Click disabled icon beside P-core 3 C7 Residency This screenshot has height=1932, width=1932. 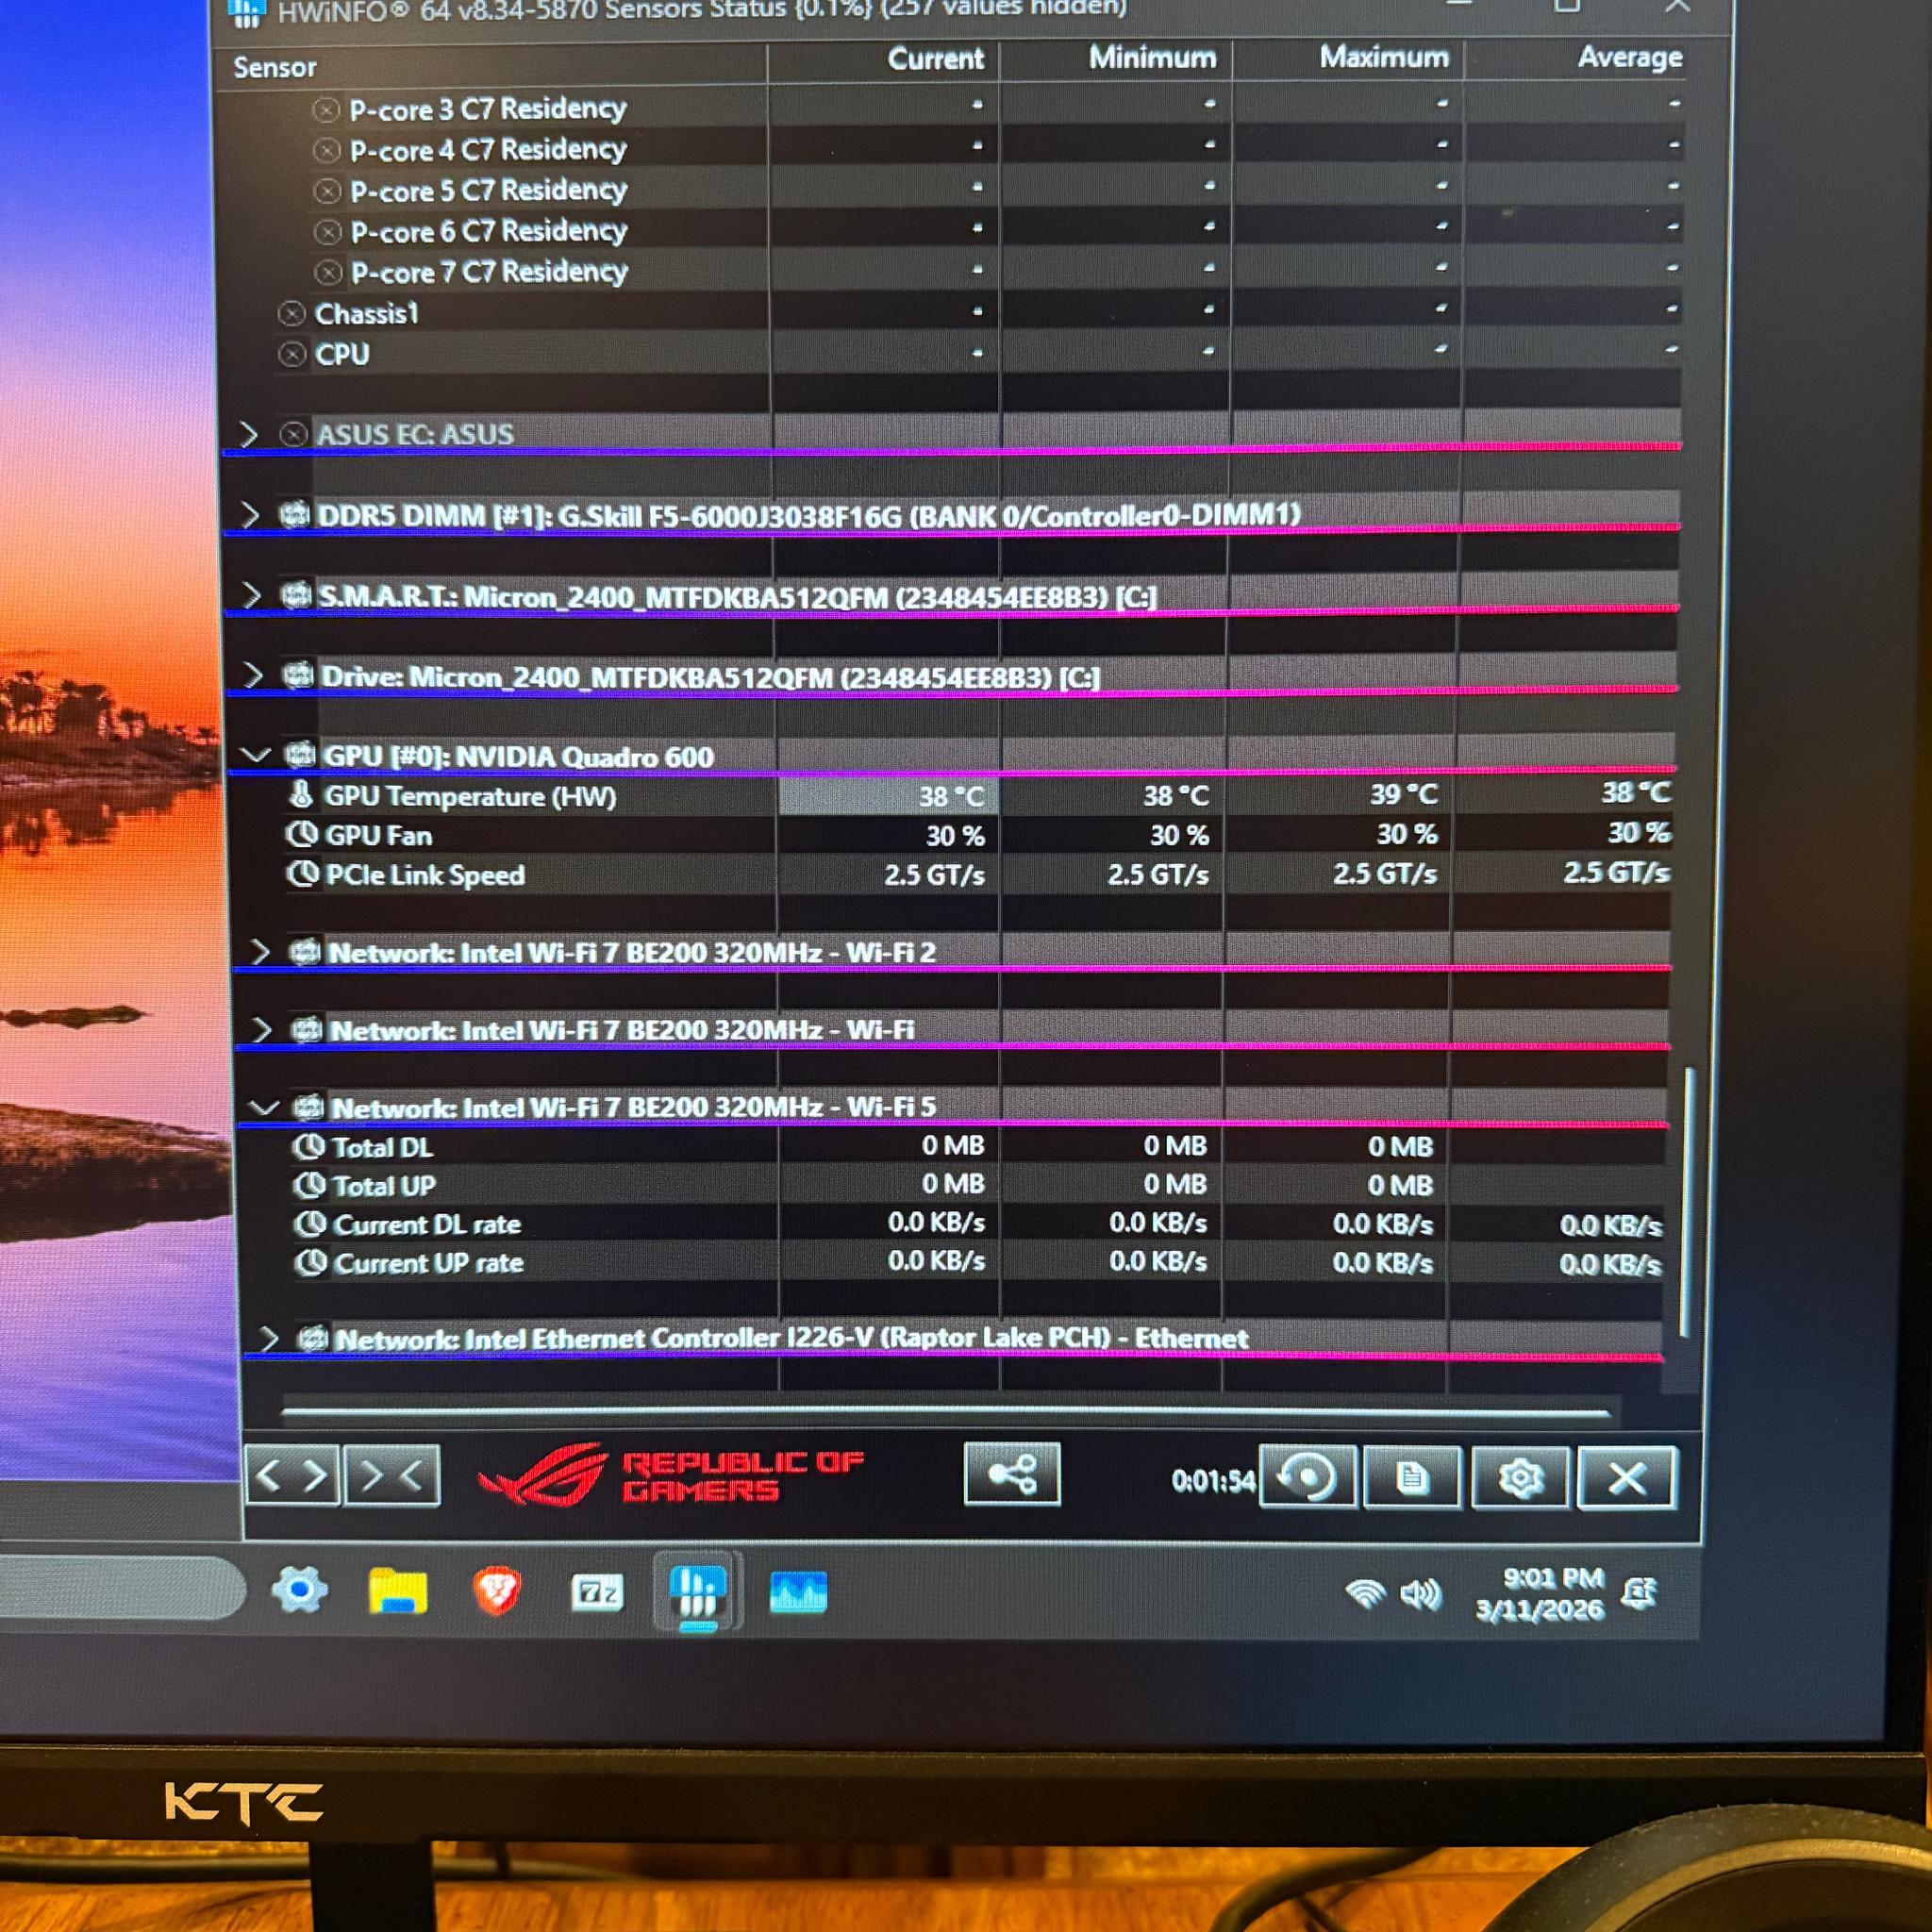(326, 110)
